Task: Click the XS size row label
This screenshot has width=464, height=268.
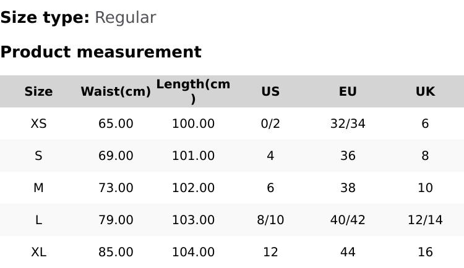Action: [x=38, y=124]
